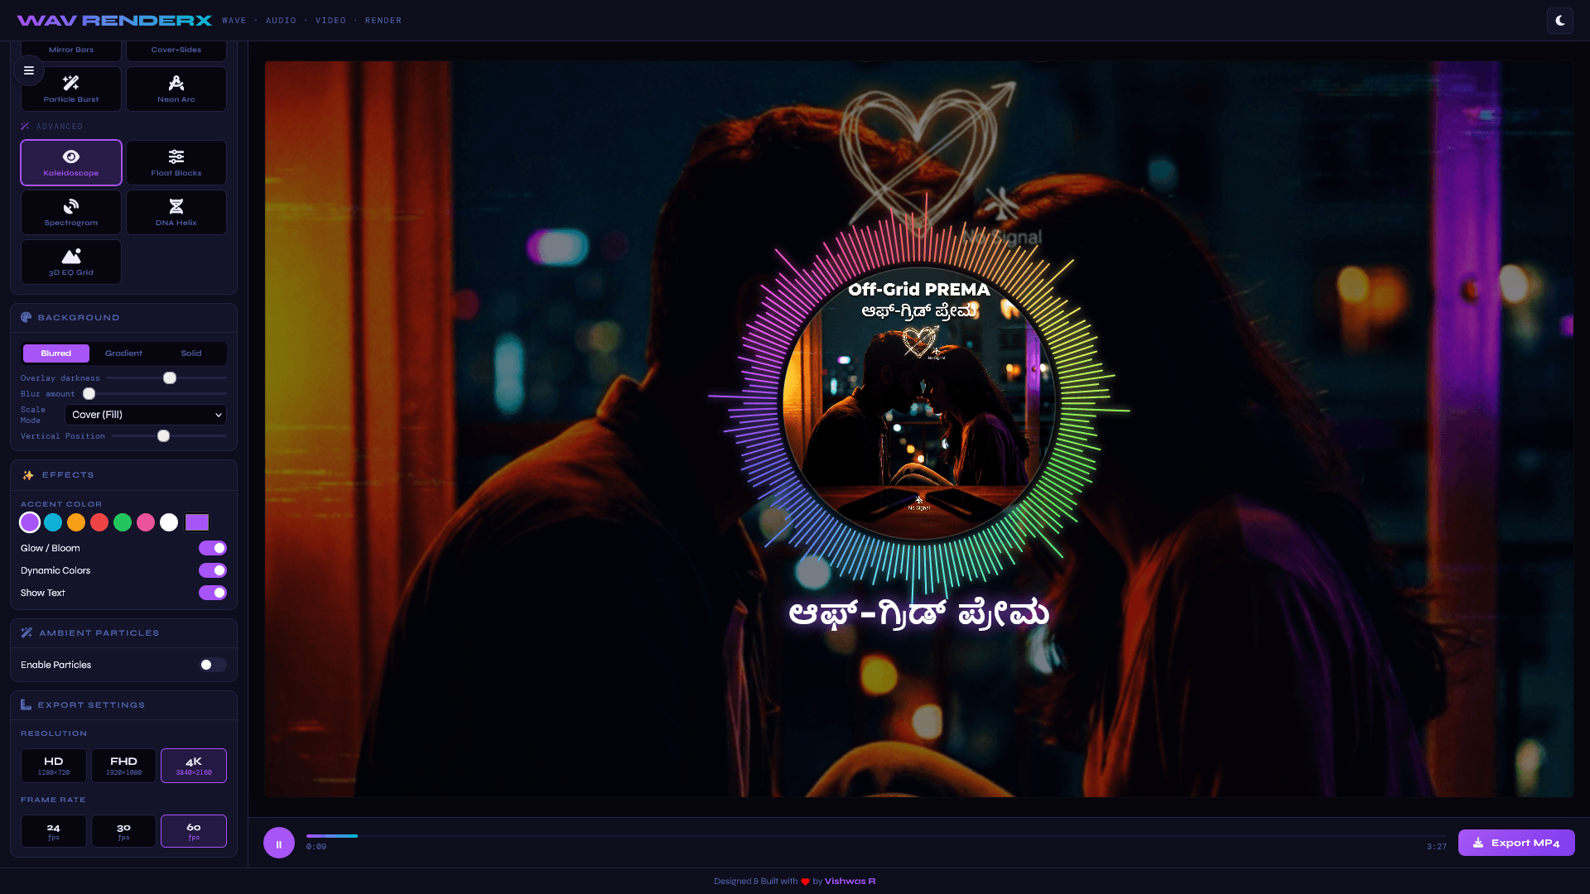Click the Overlay darkness slider handle
The height and width of the screenshot is (894, 1590).
pyautogui.click(x=170, y=378)
